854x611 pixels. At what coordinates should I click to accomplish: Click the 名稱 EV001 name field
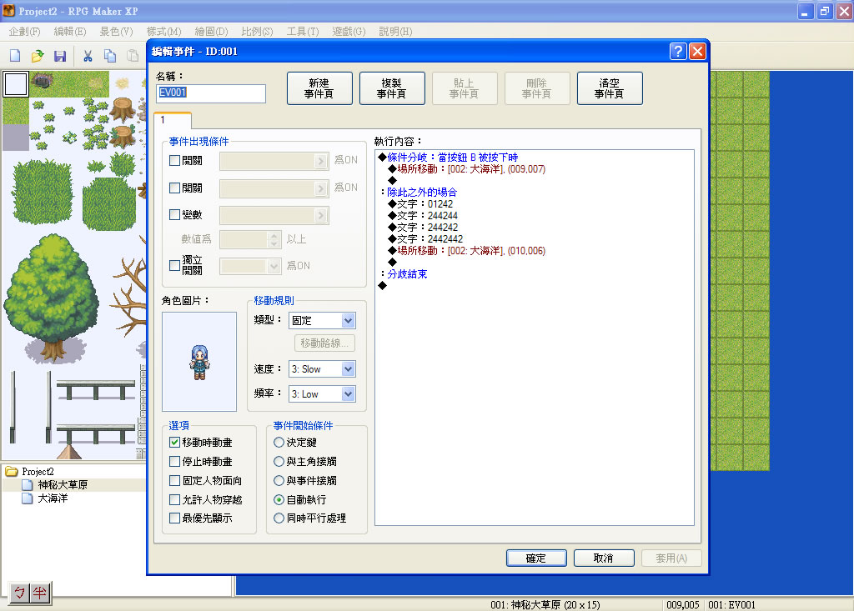(211, 93)
